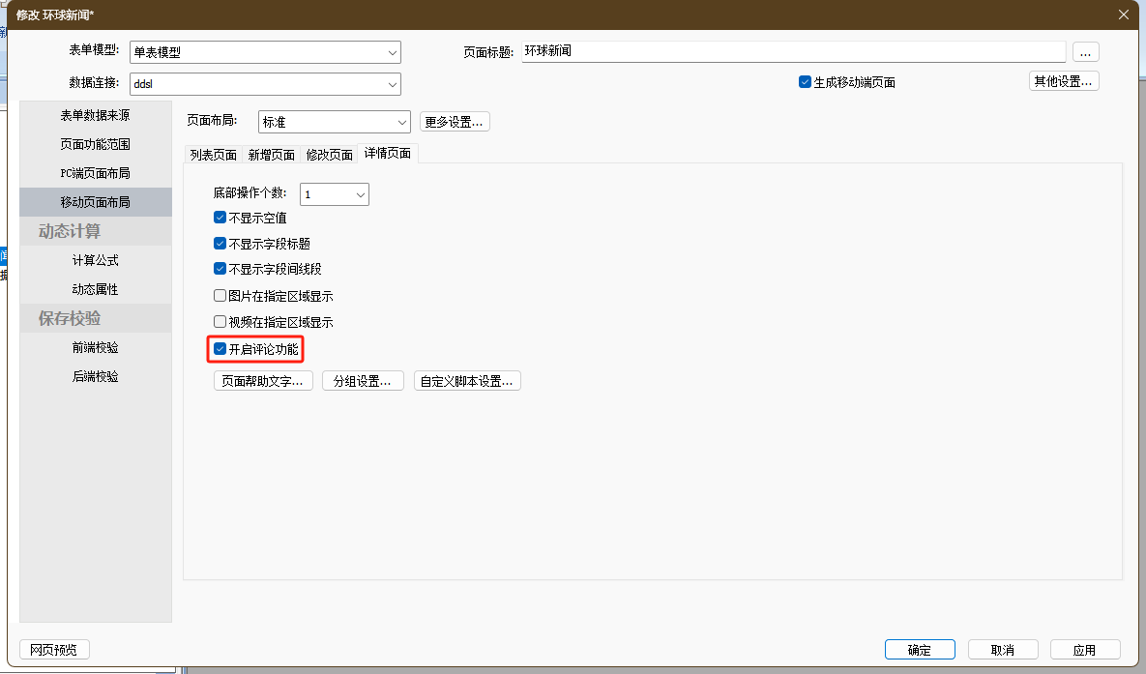Select 表单数据来源 in the sidebar
The width and height of the screenshot is (1146, 674).
pos(95,115)
